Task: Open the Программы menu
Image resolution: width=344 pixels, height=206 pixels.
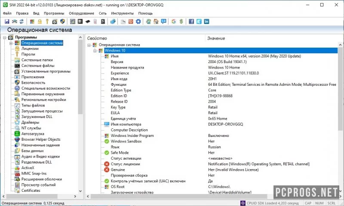Action: 54,13
